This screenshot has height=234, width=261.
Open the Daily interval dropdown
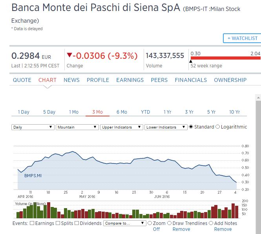point(33,127)
